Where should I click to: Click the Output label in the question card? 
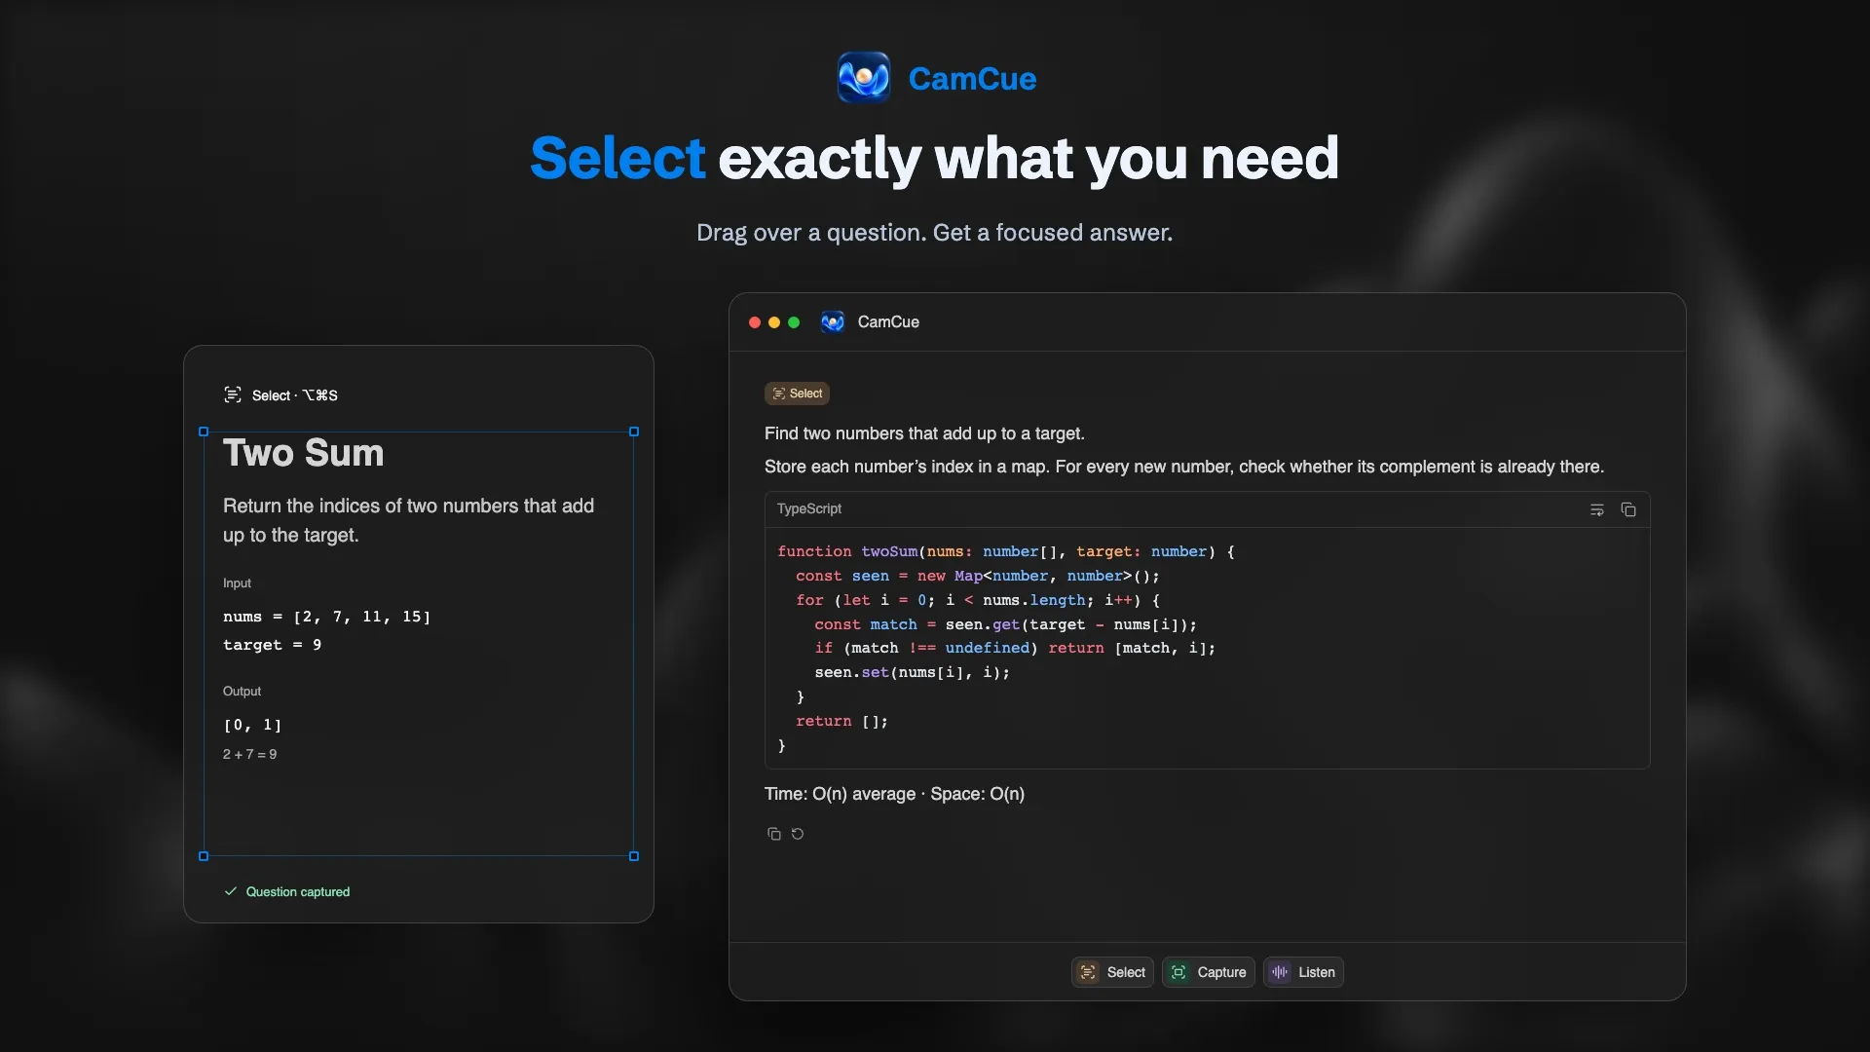click(242, 692)
